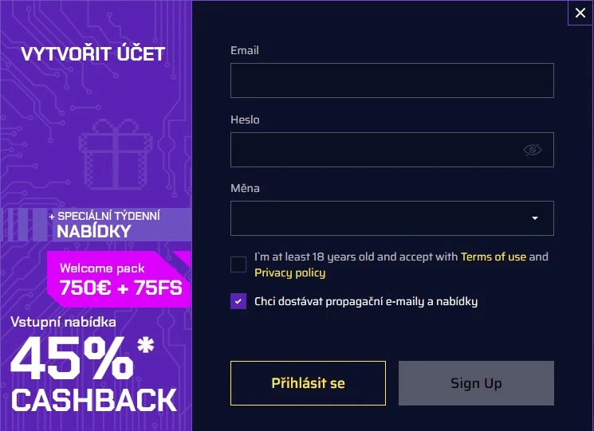594x431 pixels.
Task: Uncheck the promotional e-mails checkbox
Action: [238, 301]
